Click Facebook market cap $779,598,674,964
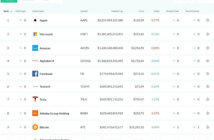214x140 pixels. point(111,74)
